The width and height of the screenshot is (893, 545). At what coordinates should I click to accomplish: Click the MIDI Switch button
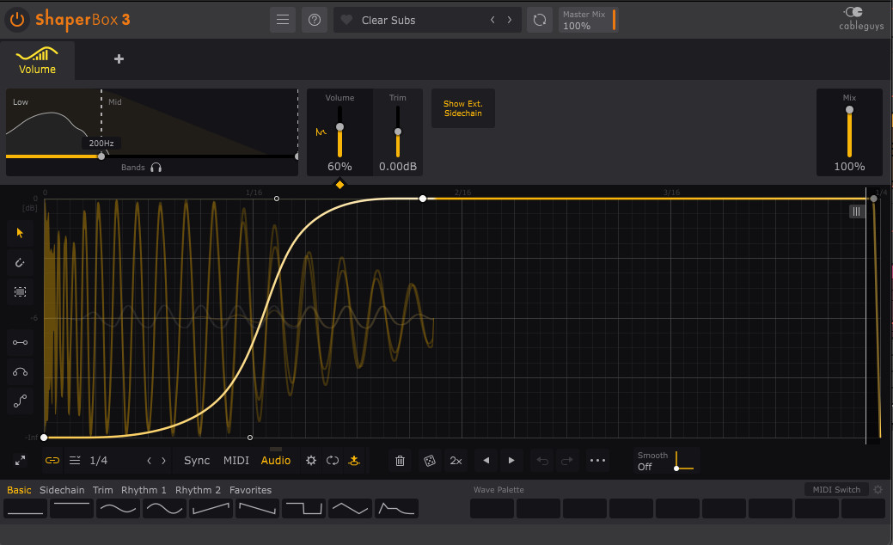pos(836,489)
